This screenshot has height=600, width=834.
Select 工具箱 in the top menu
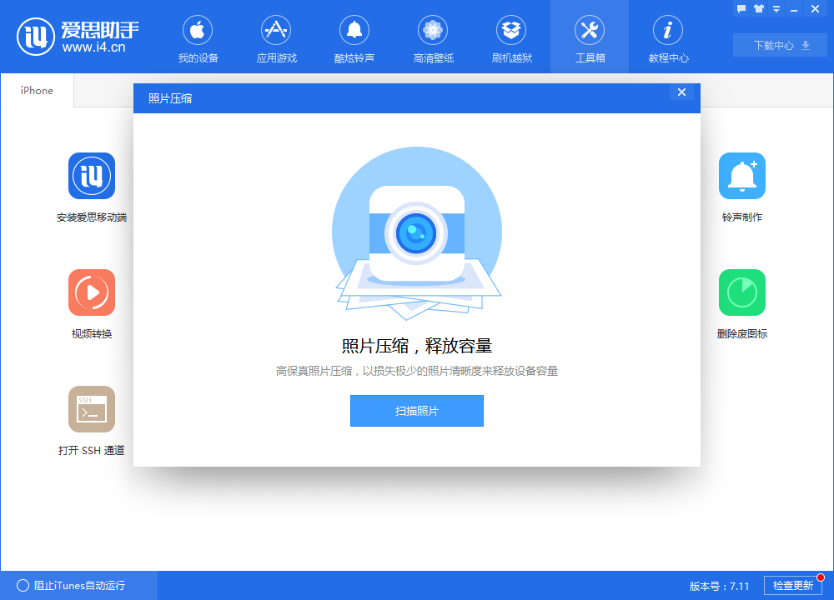pyautogui.click(x=590, y=37)
